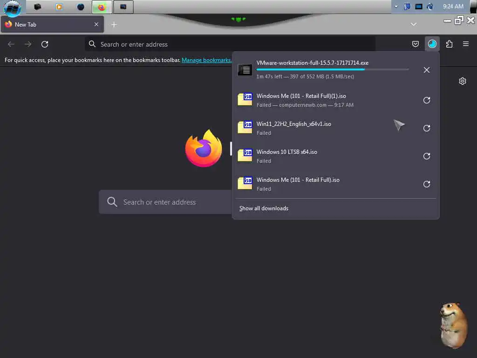Click the iso icon of Windows Me (101 - Retail Full).iso
The image size is (477, 358).
click(x=245, y=183)
